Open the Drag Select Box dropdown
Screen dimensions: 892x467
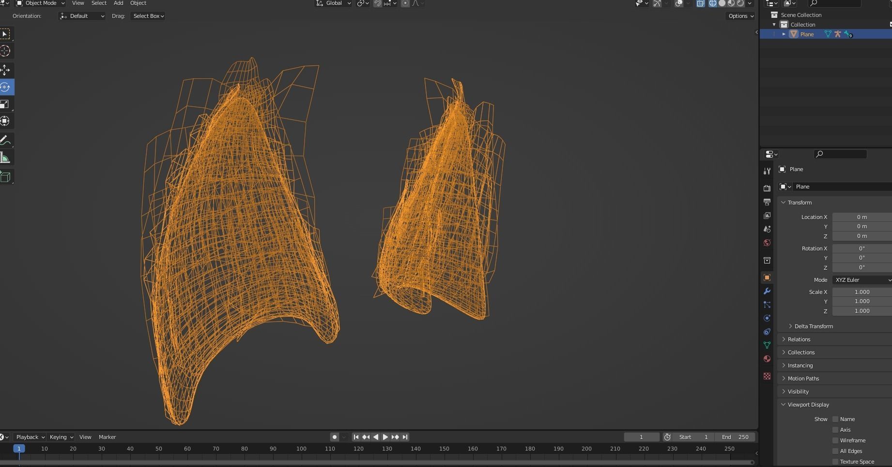[x=148, y=16]
